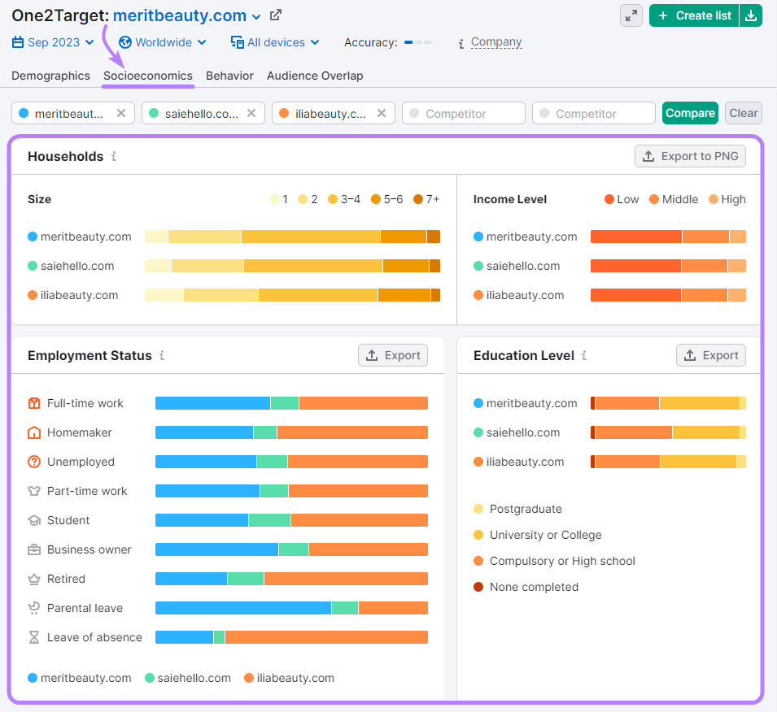Click the Households info icon
Screen dimensions: 777x712
point(113,156)
